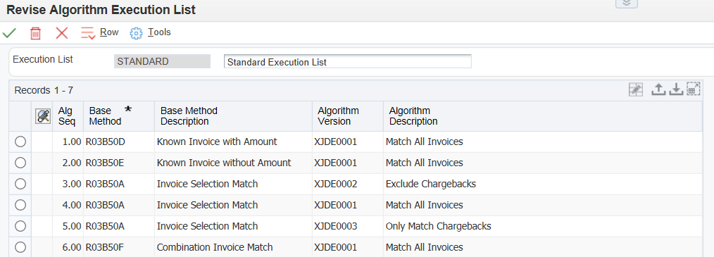Click the Algorithm Version column header

tap(347, 116)
